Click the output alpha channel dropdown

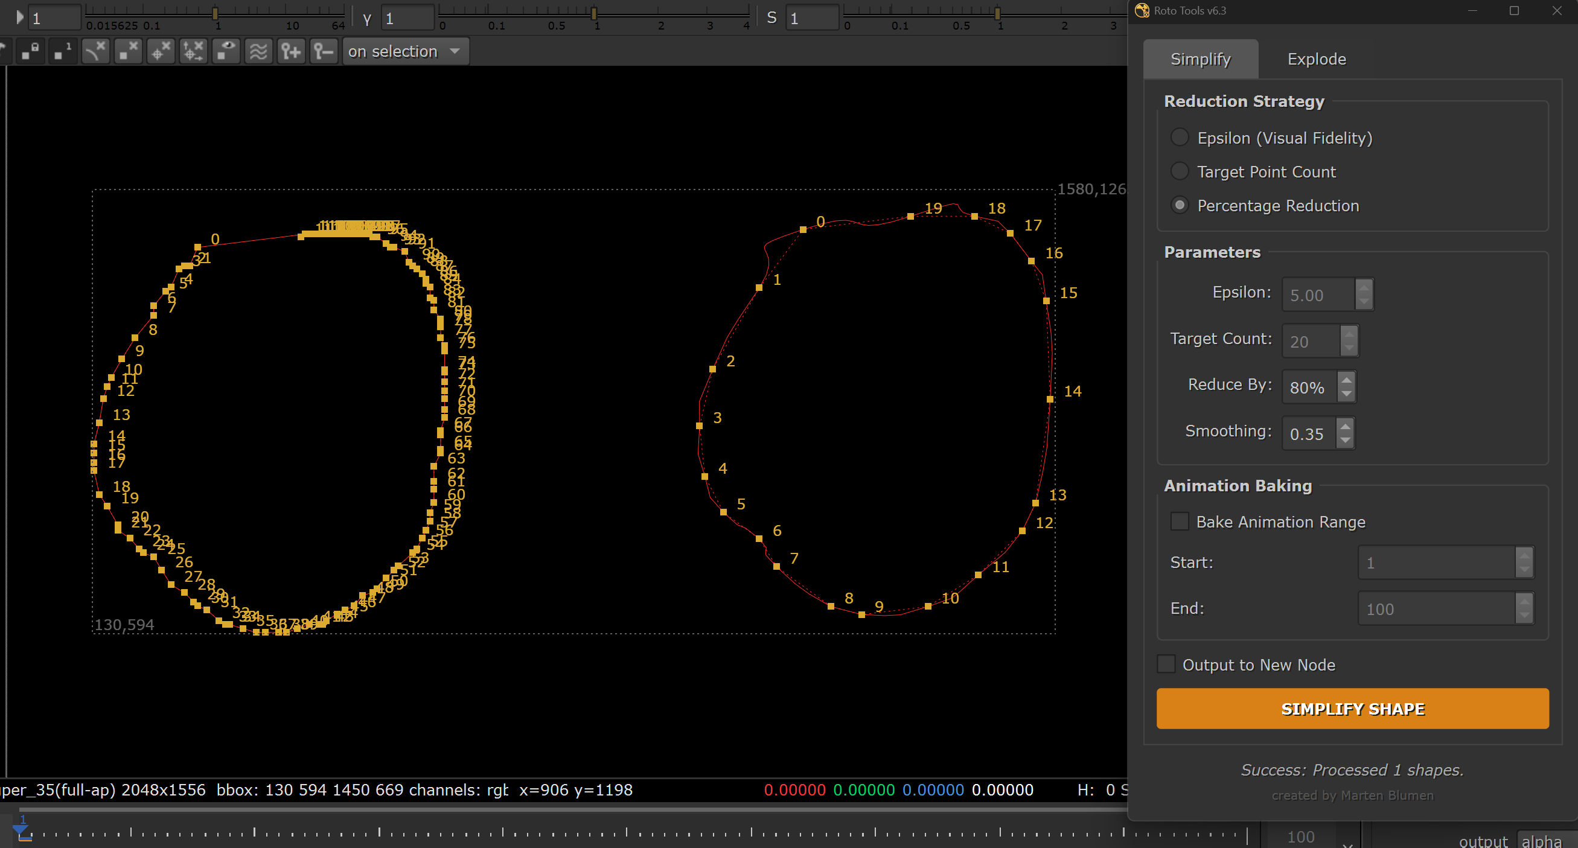(1544, 840)
